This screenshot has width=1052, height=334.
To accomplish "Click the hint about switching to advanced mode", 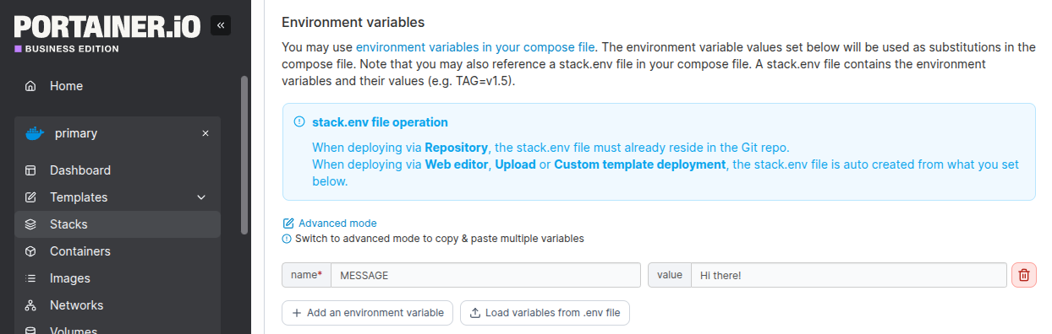I will [439, 239].
